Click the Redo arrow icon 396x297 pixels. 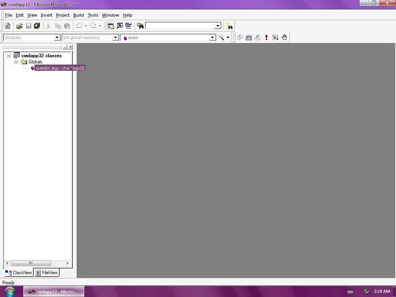pyautogui.click(x=93, y=26)
